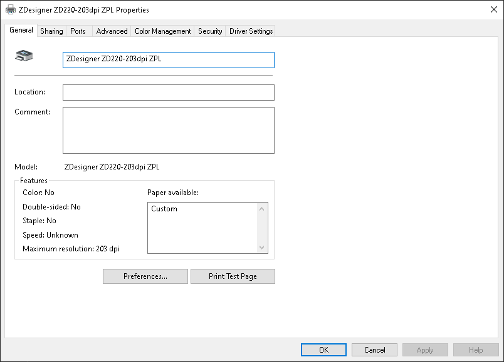This screenshot has width=504, height=362.
Task: Reselect the General tab
Action: (x=21, y=30)
